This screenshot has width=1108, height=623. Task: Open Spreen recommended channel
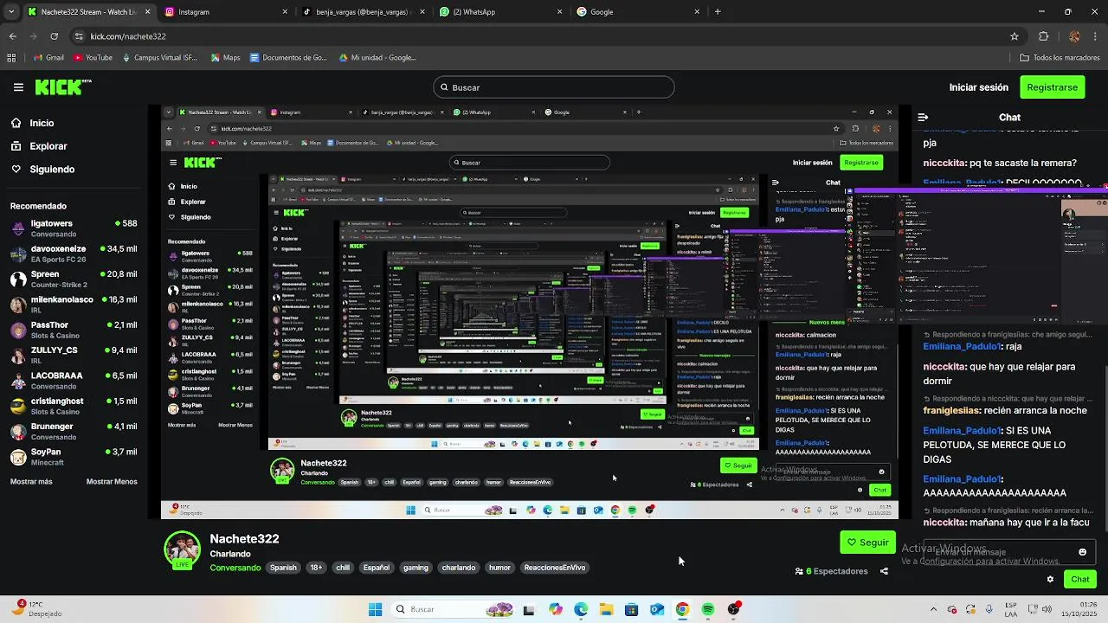coord(74,279)
